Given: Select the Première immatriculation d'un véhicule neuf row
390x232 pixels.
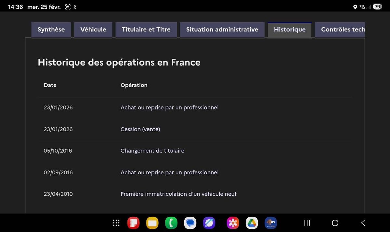Looking at the screenshot, I should coord(195,194).
